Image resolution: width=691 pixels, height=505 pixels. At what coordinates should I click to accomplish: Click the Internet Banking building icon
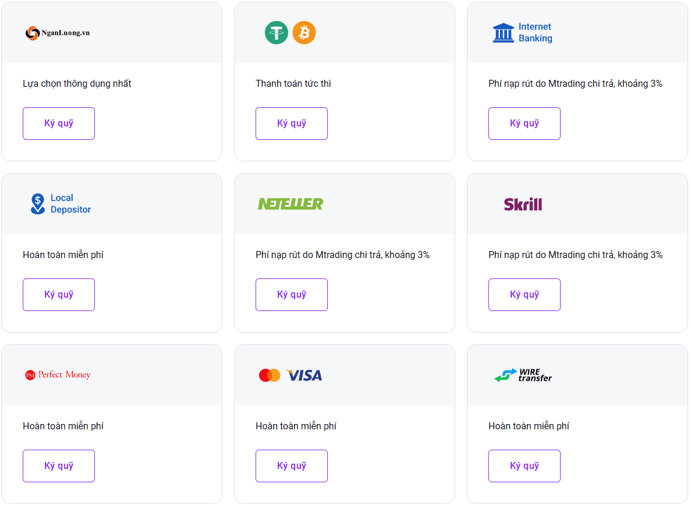504,33
